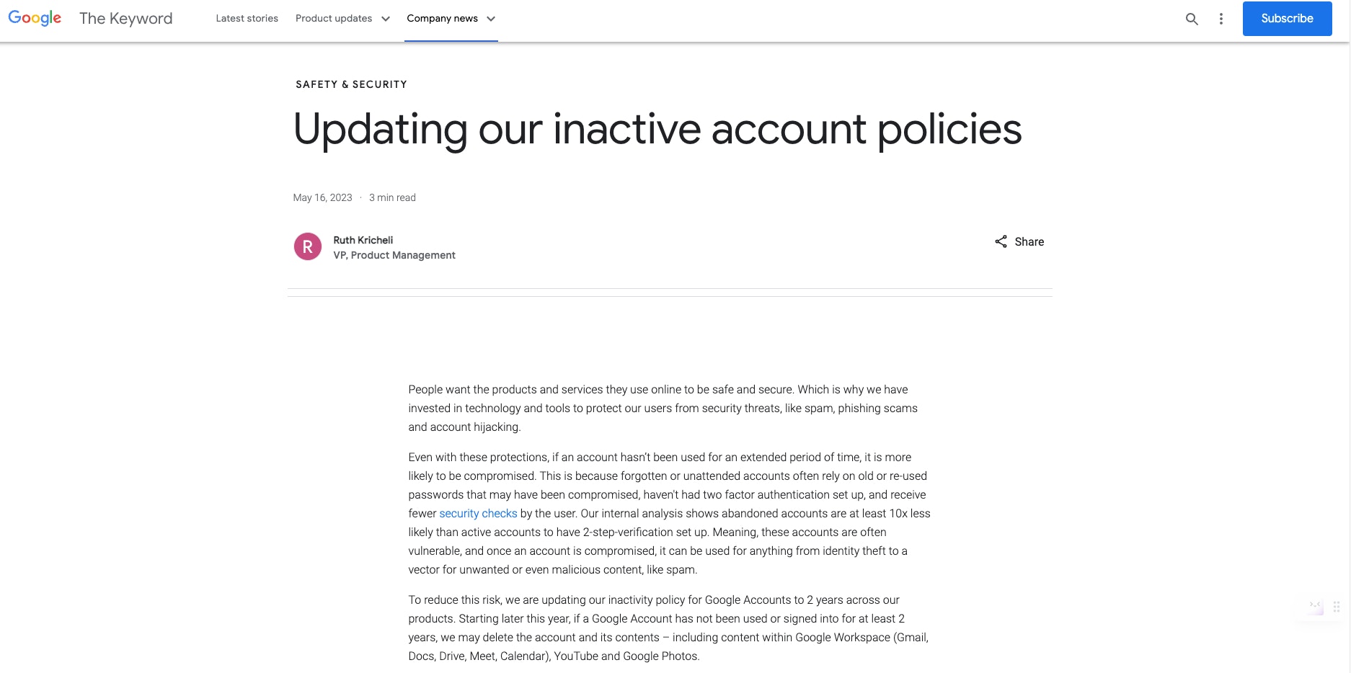1351x673 pixels.
Task: Select the Product updates menu label
Action: [x=333, y=19]
